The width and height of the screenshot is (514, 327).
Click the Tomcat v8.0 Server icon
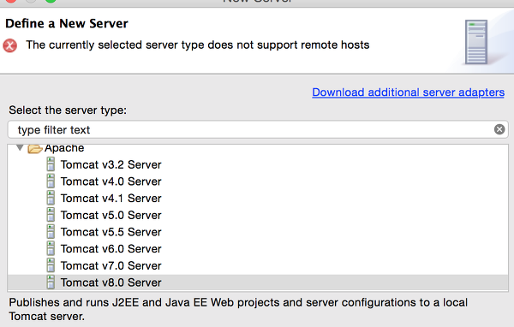(51, 282)
